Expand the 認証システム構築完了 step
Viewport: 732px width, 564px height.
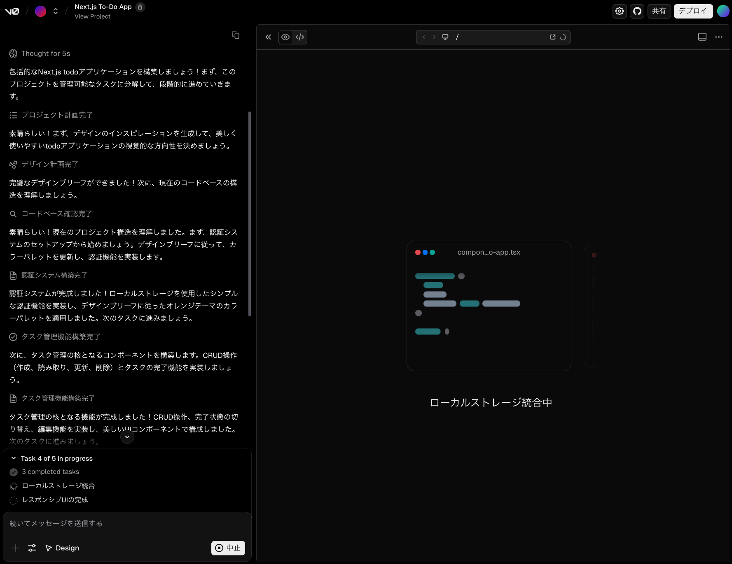49,275
